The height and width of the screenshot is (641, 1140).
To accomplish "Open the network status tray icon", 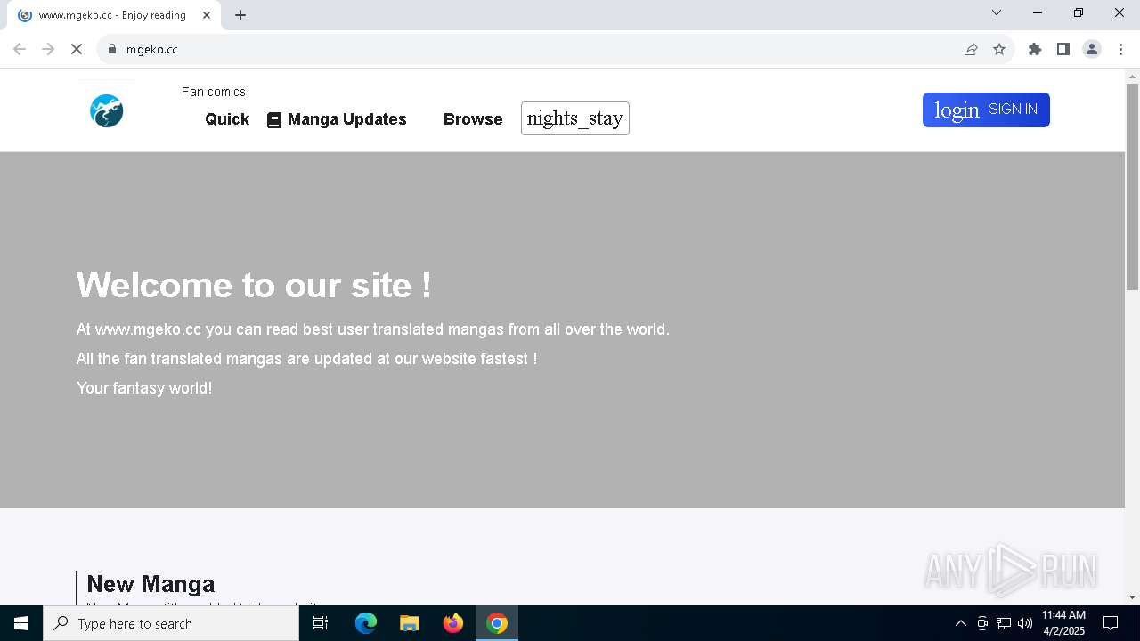I will [1004, 623].
